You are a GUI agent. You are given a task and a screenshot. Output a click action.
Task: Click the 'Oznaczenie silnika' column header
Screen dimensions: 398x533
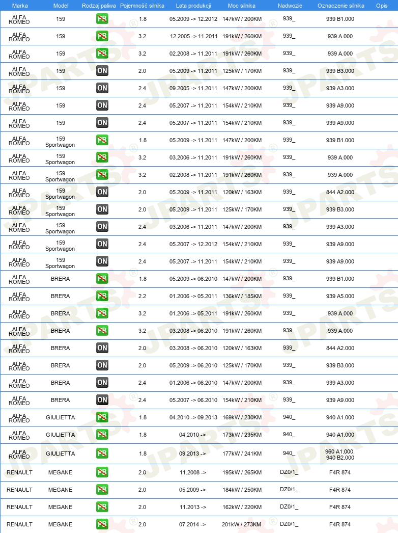341,6
